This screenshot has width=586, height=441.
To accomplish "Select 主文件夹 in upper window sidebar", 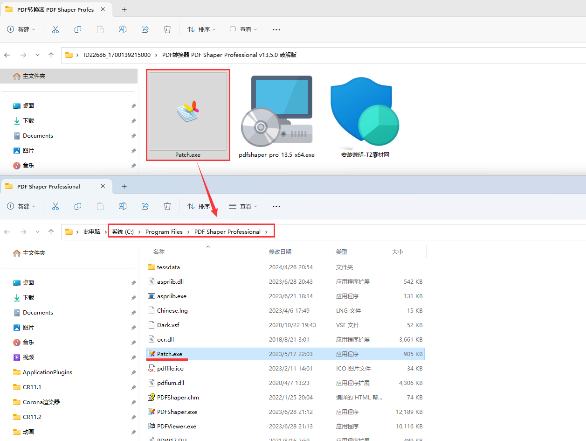I will [69, 76].
